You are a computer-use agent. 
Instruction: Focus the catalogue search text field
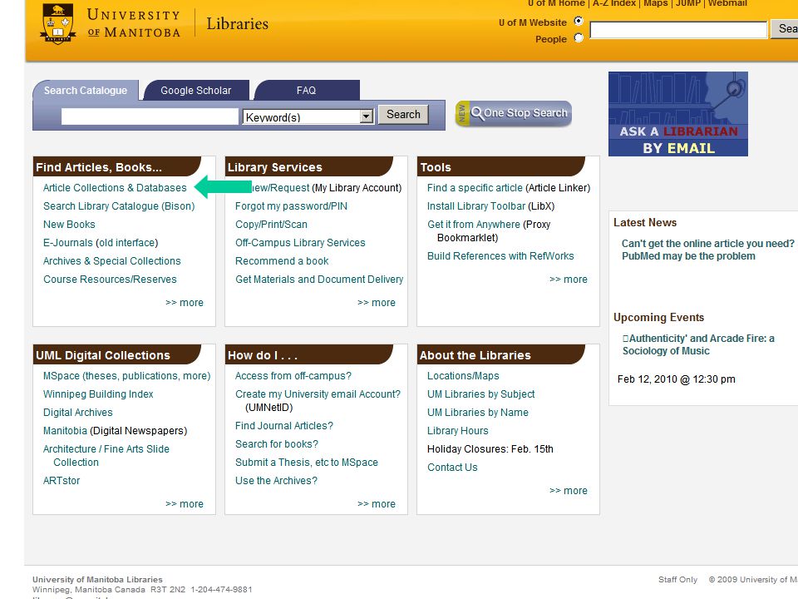150,116
